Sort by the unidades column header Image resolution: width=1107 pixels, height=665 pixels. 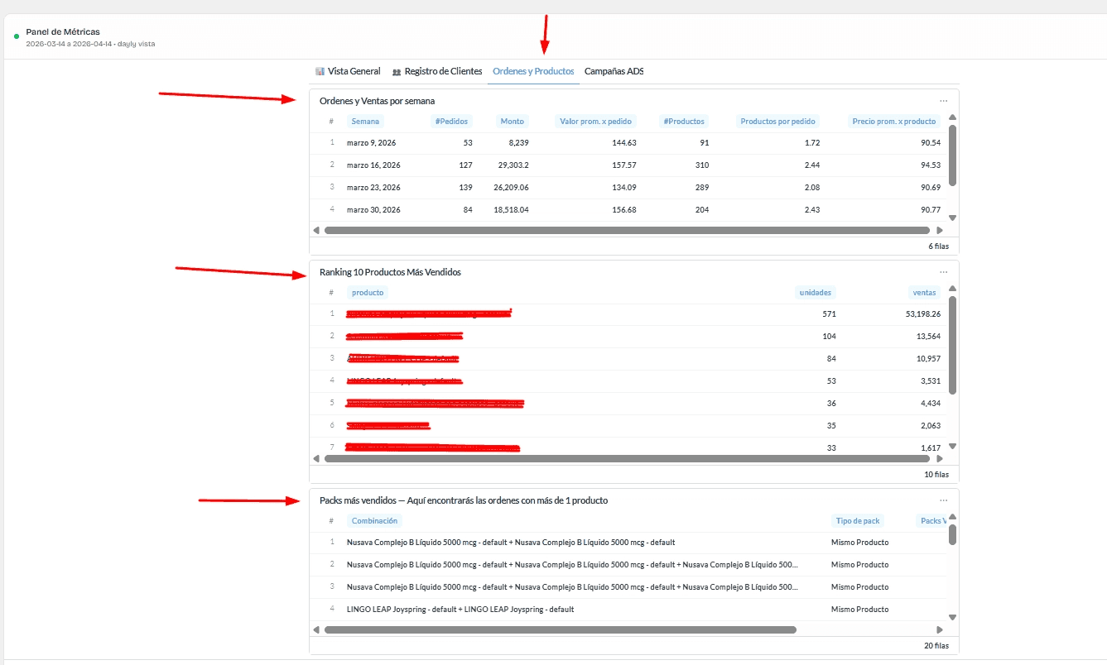815,293
